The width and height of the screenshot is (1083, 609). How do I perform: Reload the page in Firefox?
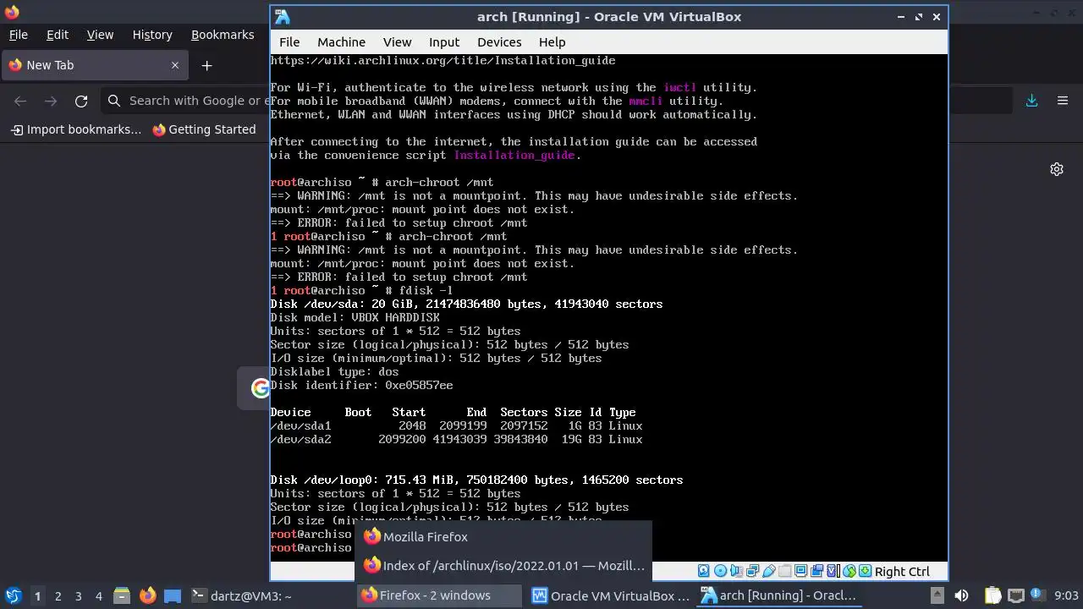click(x=81, y=101)
